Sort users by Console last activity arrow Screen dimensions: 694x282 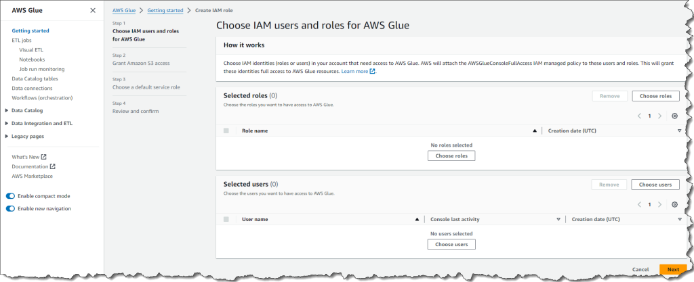click(558, 219)
